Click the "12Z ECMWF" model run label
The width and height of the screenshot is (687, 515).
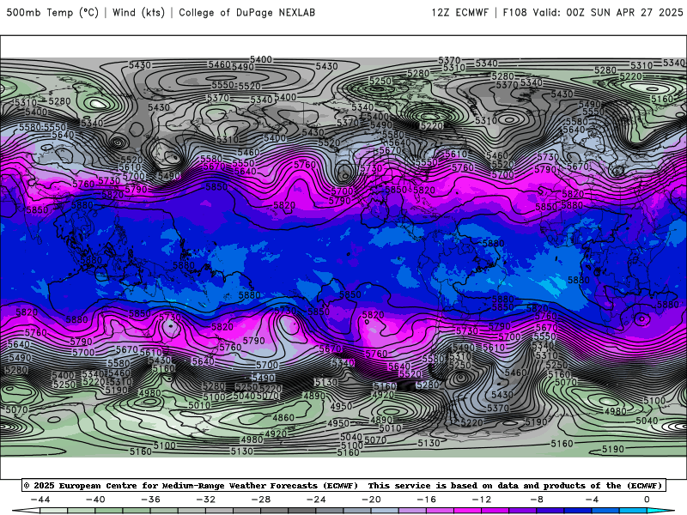coord(459,13)
